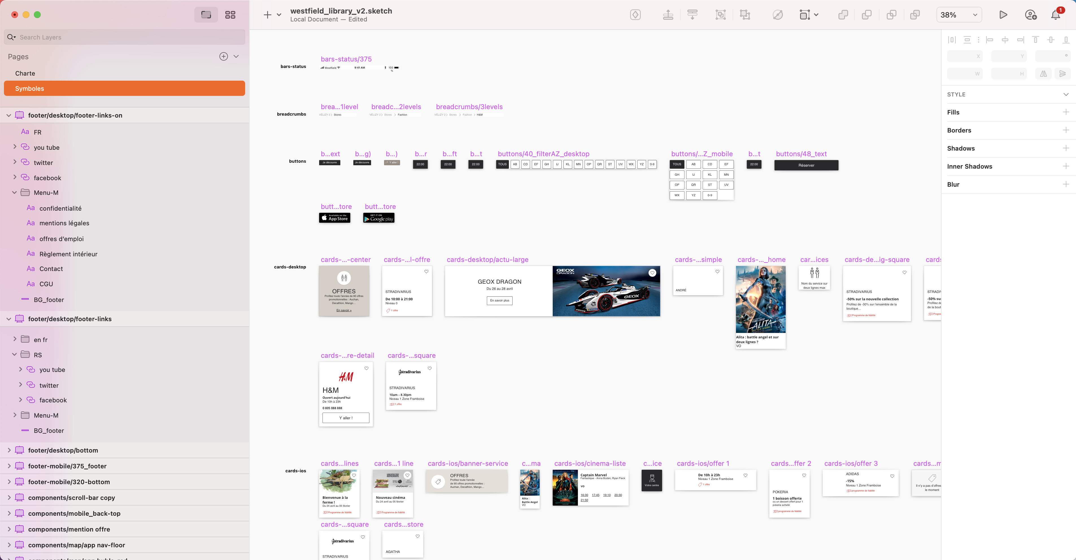Add a new Border
The image size is (1076, 560).
pyautogui.click(x=1066, y=130)
